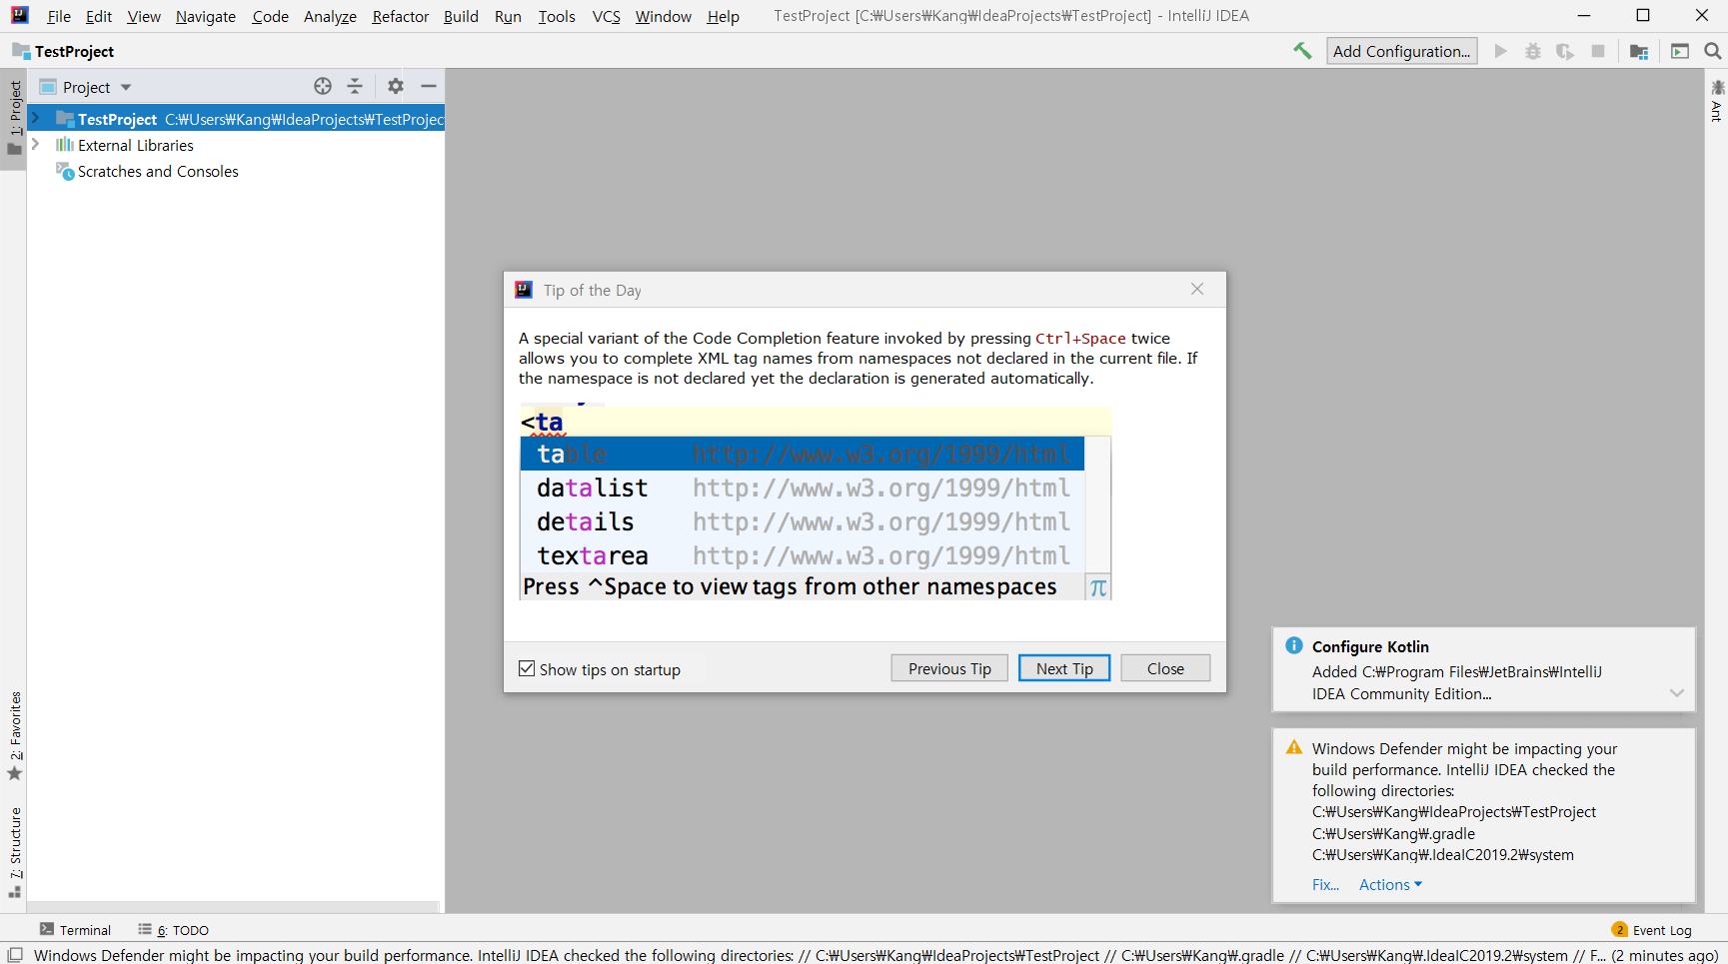This screenshot has width=1728, height=964.
Task: Open the 2: Favorites side tab
Action: [14, 736]
